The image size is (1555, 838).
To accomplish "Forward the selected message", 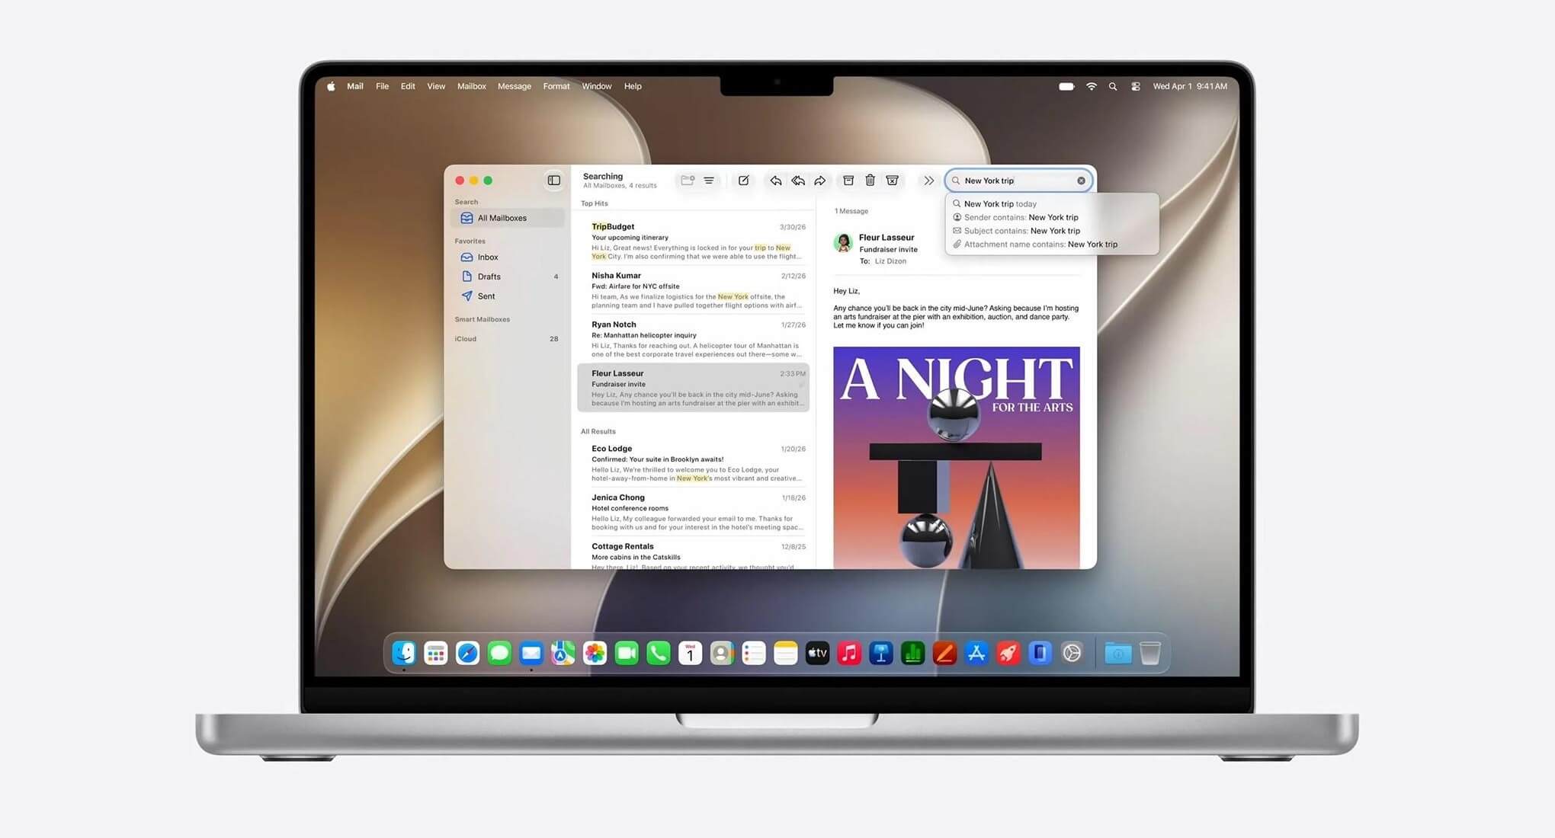I will click(x=820, y=181).
